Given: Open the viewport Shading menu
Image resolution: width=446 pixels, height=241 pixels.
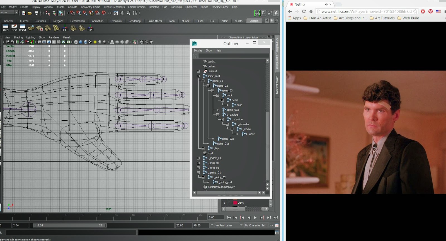Looking at the screenshot, I should (x=18, y=37).
